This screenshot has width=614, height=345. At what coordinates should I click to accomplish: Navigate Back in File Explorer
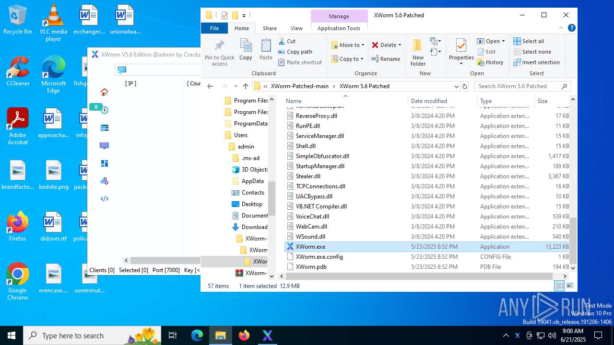[x=210, y=86]
